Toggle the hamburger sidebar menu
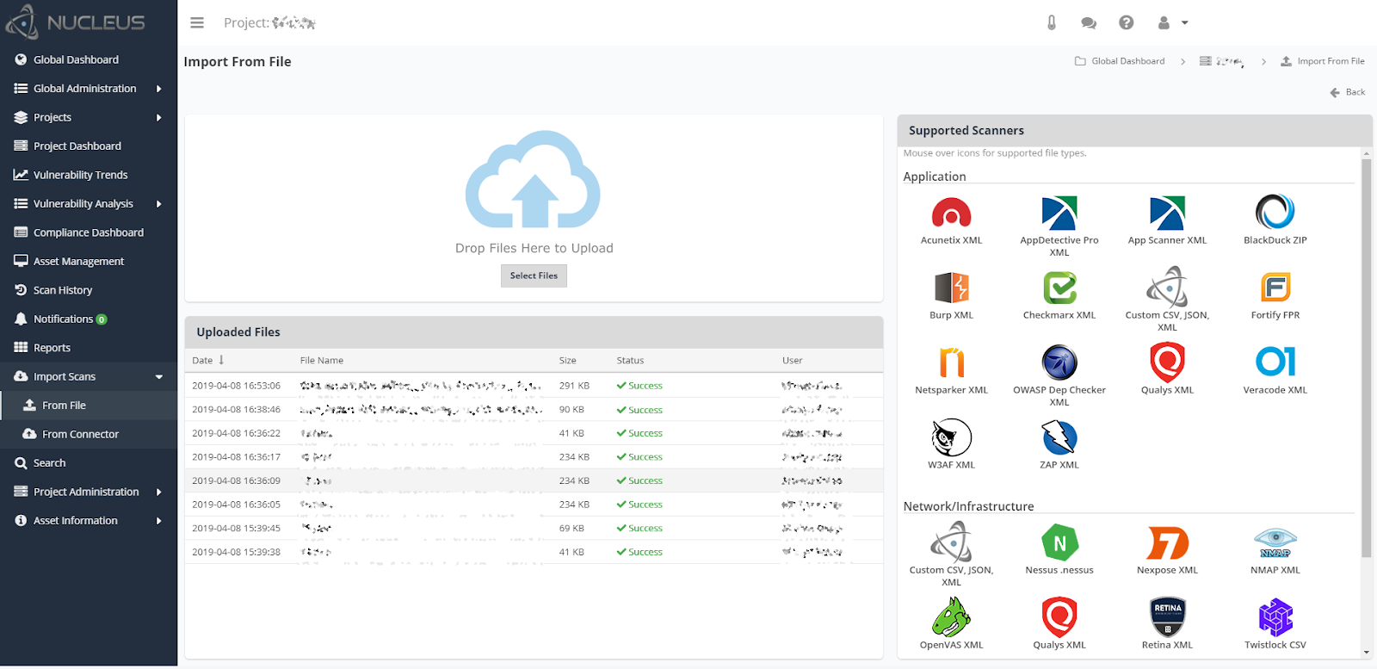Image resolution: width=1377 pixels, height=669 pixels. click(x=197, y=23)
